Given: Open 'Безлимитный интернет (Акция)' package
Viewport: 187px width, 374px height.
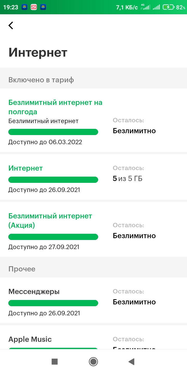Looking at the screenshot, I should 50,221.
